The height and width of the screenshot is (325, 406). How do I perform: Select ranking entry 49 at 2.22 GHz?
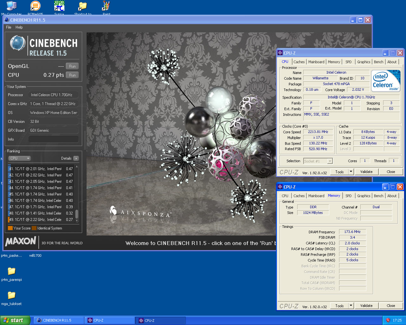click(x=41, y=220)
